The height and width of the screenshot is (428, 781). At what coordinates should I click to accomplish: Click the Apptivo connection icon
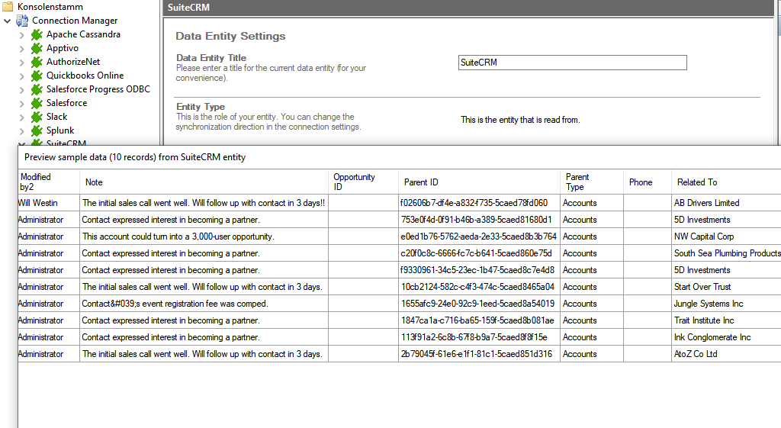(x=36, y=48)
